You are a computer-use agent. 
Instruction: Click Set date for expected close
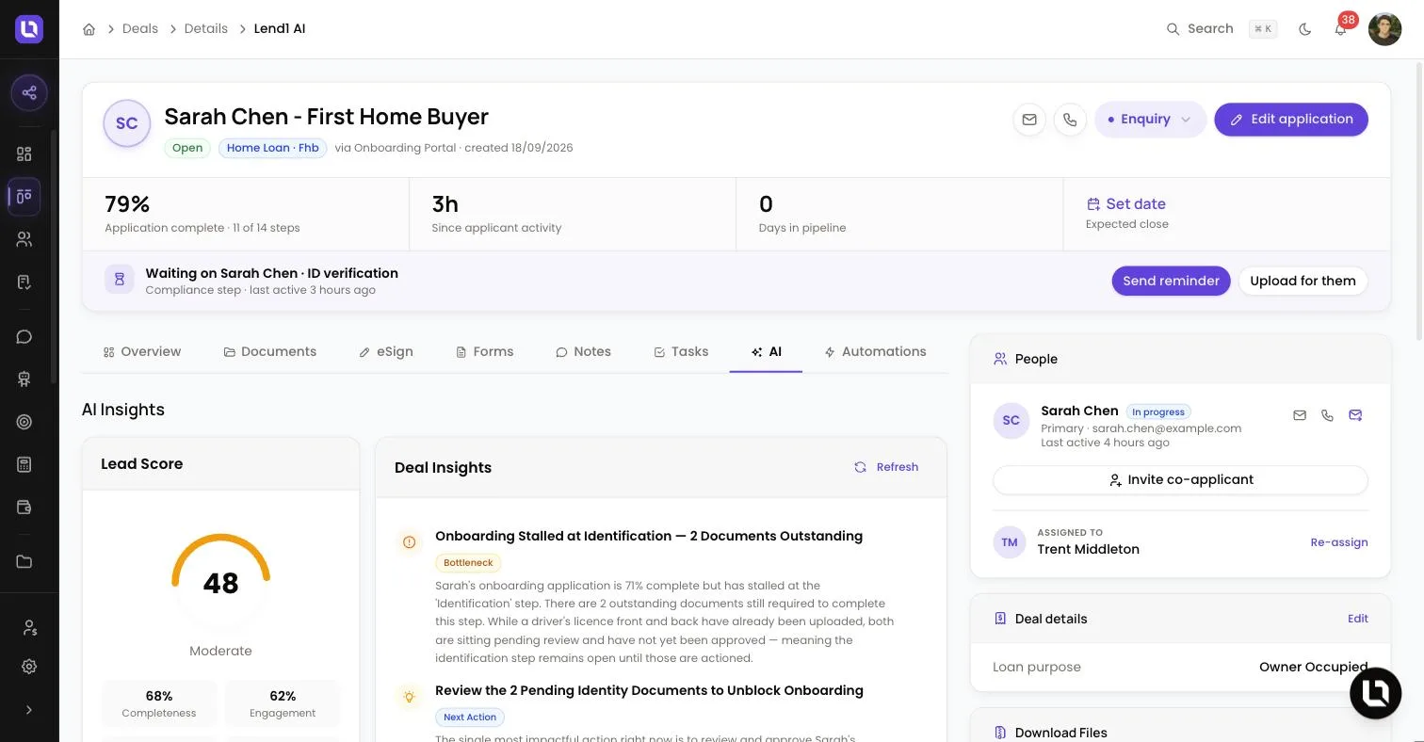click(x=1126, y=204)
